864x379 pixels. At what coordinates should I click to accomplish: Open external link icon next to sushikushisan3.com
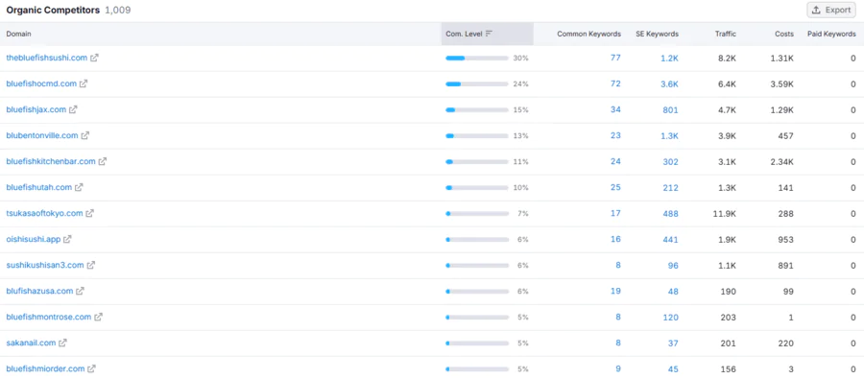[x=91, y=266]
